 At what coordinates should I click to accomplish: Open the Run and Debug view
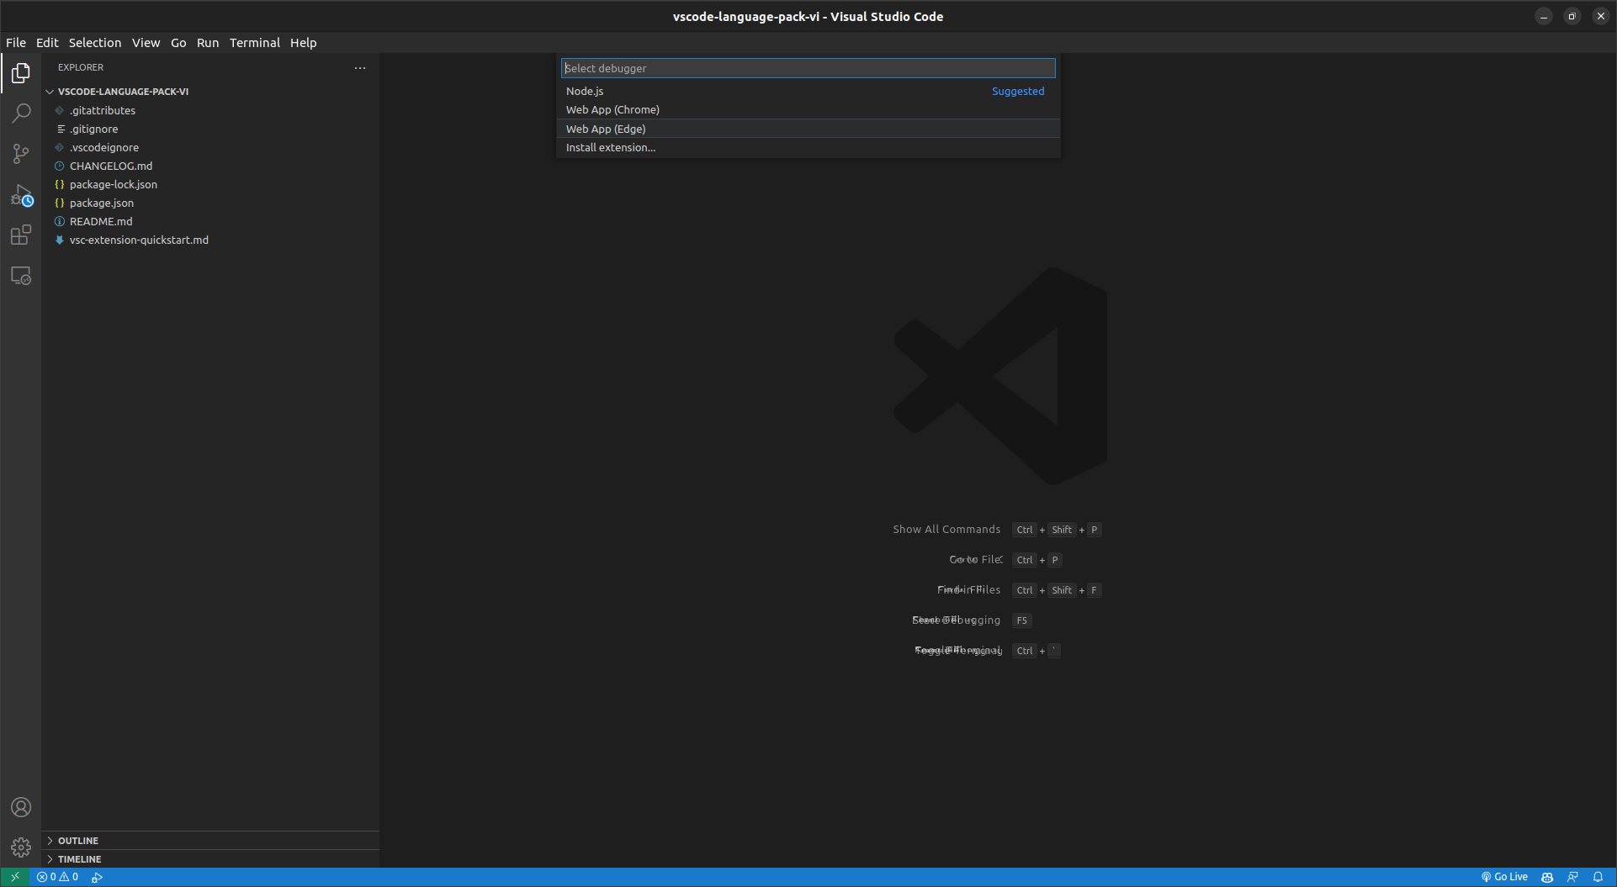pos(21,195)
